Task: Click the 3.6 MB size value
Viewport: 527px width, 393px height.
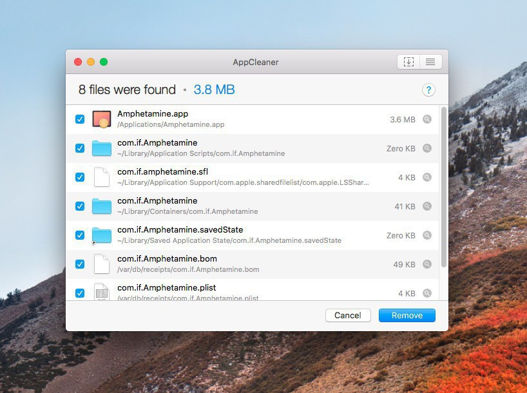Action: coord(403,120)
